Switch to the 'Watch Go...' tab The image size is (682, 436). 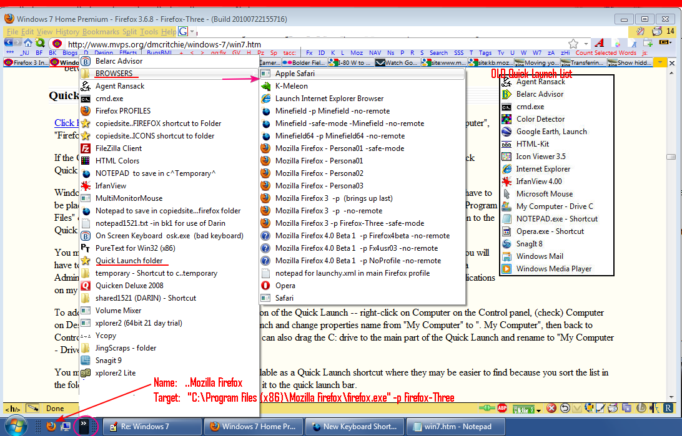397,63
